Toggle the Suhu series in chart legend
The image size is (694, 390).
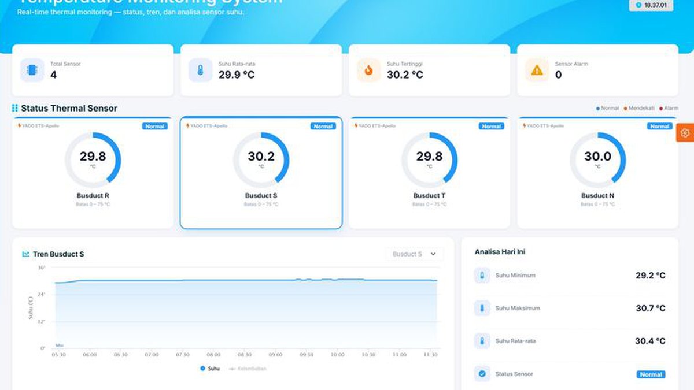[210, 368]
